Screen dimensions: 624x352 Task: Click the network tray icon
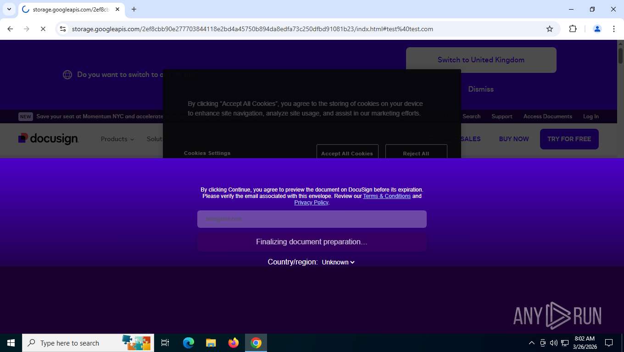(565, 343)
